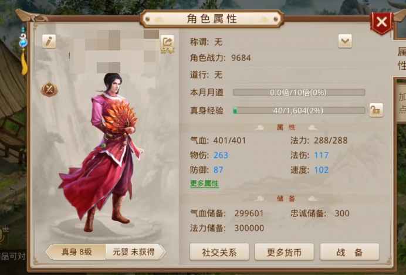Click the pencil edit icon
This screenshot has height=275, width=406.
(49, 42)
